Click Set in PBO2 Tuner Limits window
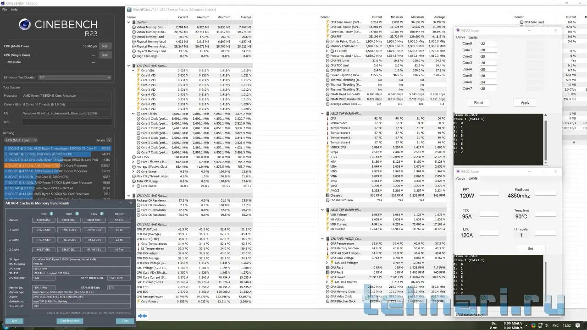The height and width of the screenshot is (330, 587). [x=530, y=248]
